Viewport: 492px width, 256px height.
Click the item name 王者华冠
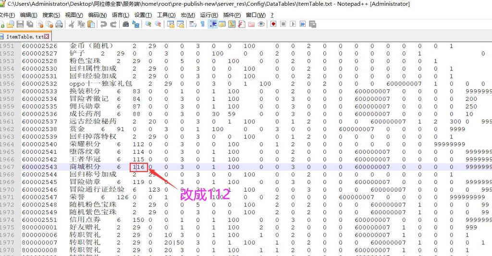(x=85, y=159)
